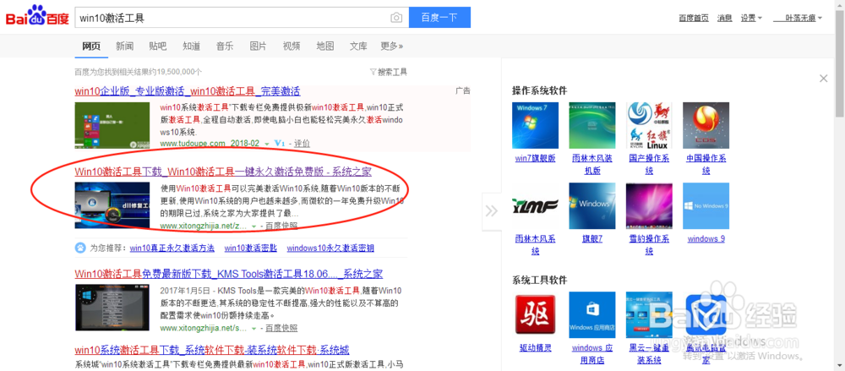The height and width of the screenshot is (371, 845).
Task: Open win10系统激活工具下载 系统城 result title
Action: (212, 350)
